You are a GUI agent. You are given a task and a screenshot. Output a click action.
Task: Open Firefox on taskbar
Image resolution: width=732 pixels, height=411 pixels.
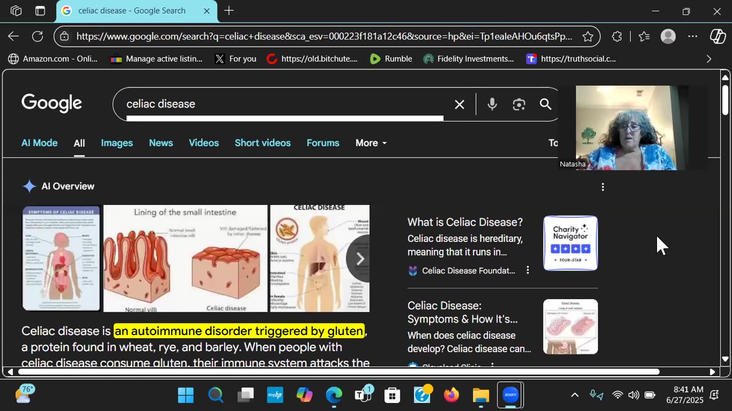451,395
